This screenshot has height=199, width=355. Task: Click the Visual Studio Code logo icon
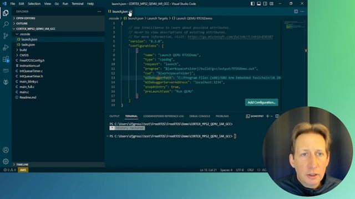4,4
